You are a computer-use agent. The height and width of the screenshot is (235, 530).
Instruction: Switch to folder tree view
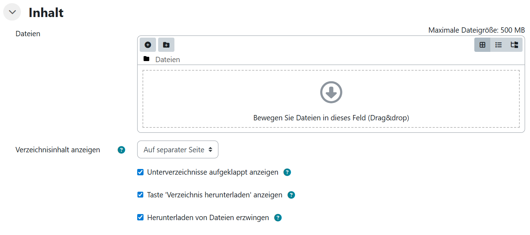pos(514,45)
